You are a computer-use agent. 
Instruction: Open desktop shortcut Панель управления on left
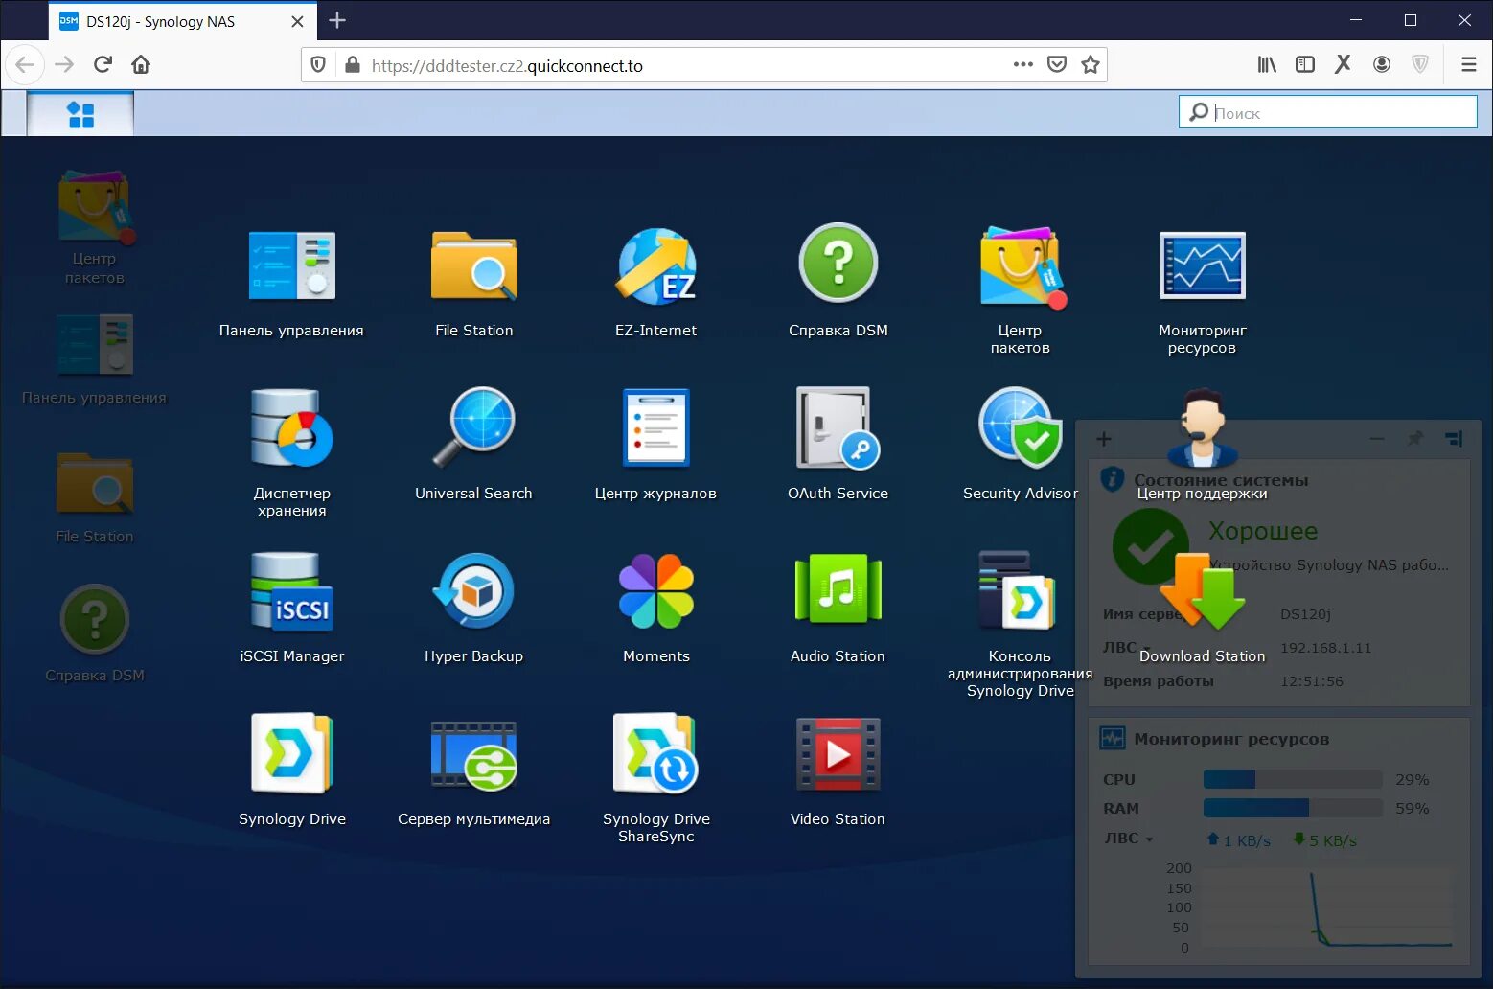coord(95,344)
